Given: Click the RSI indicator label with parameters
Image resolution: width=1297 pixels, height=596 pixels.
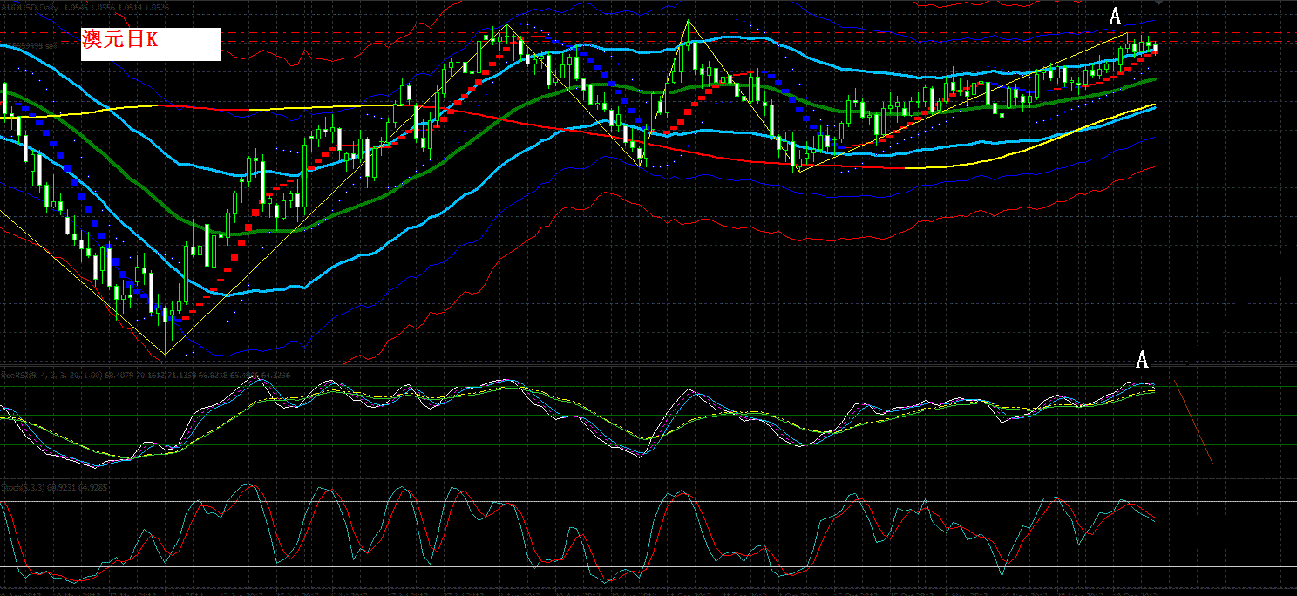Looking at the screenshot, I should coord(146,375).
